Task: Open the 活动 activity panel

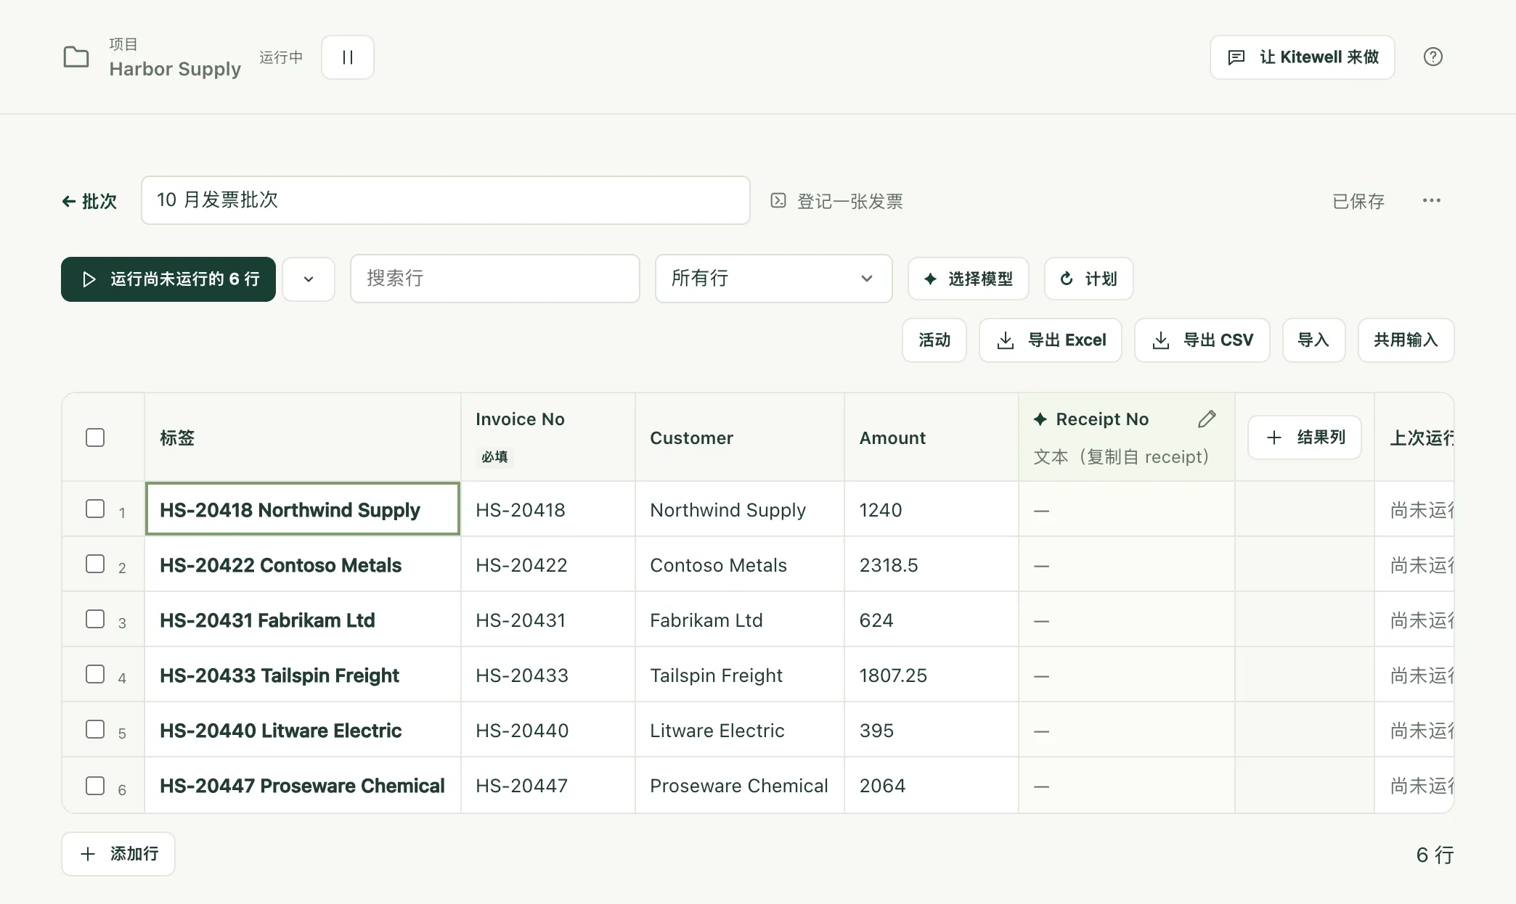Action: 934,340
